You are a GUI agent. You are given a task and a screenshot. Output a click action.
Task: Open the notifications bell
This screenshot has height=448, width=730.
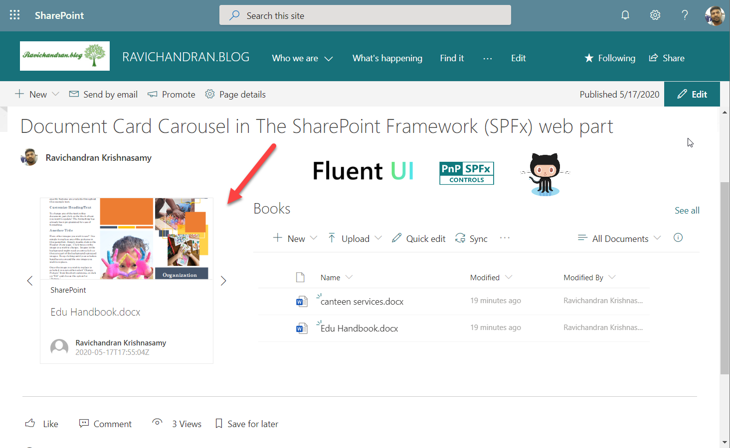(x=625, y=15)
